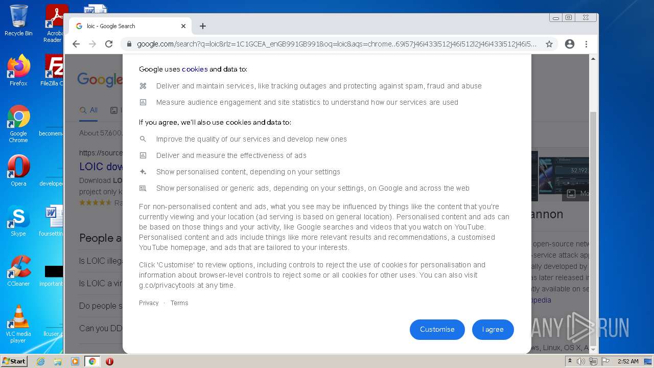
Task: Open the Skype desktop icon
Action: coord(18,221)
